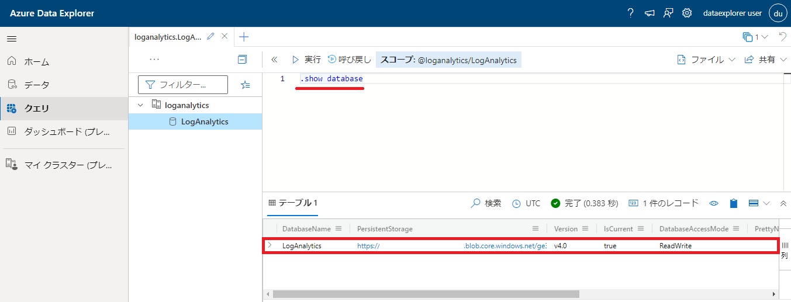The image size is (791, 302).
Task: Click the connection pane window icon
Action: [x=242, y=60]
